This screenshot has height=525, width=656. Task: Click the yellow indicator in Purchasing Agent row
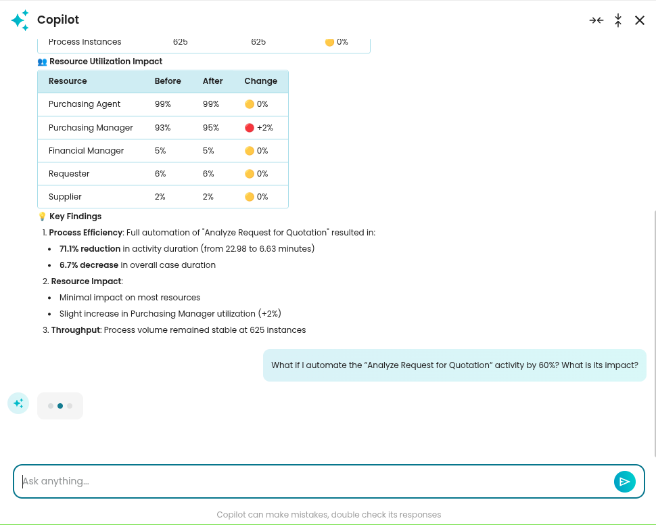(249, 104)
